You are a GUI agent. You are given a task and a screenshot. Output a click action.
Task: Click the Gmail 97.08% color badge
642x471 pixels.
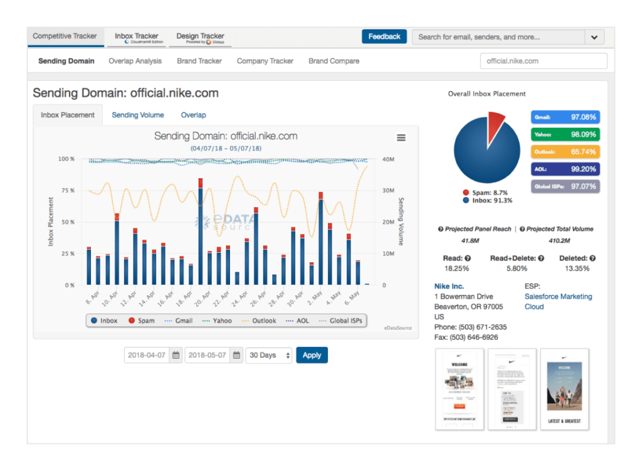pos(565,117)
